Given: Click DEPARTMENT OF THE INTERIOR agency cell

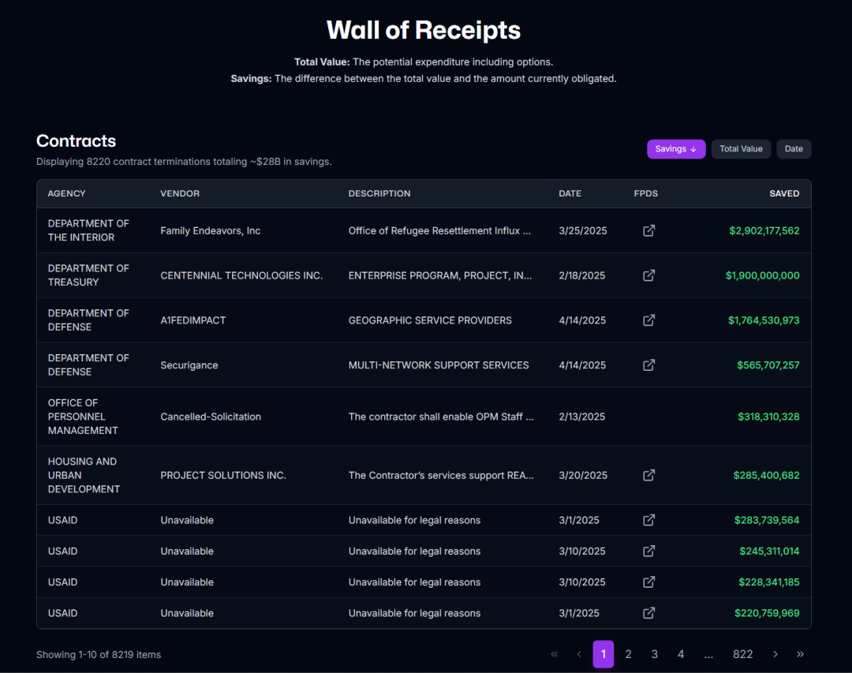Looking at the screenshot, I should [x=88, y=230].
